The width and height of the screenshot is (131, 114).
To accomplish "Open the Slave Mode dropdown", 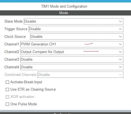I will [74, 21].
